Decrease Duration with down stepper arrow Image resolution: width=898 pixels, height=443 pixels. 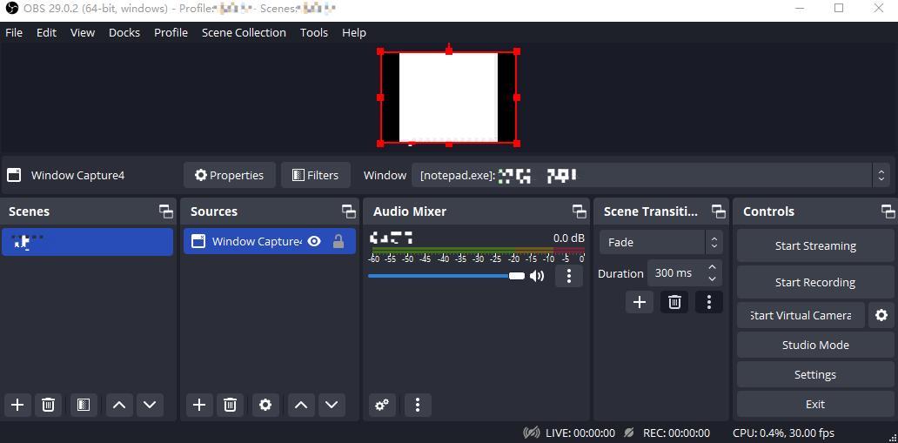point(712,279)
